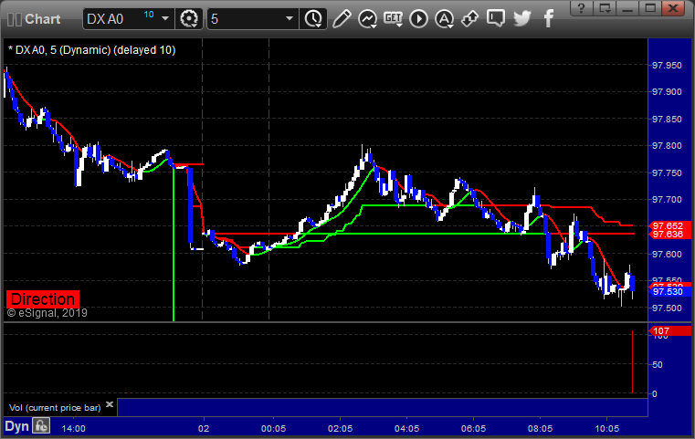
Task: Click the trade arrows icon
Action: click(x=469, y=19)
